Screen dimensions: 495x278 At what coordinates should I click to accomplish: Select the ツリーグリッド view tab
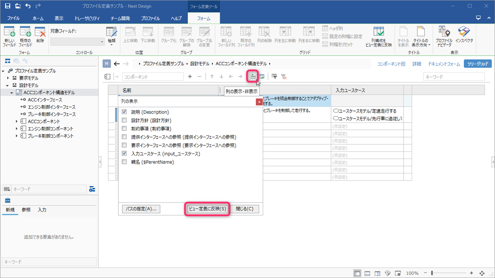[477, 64]
